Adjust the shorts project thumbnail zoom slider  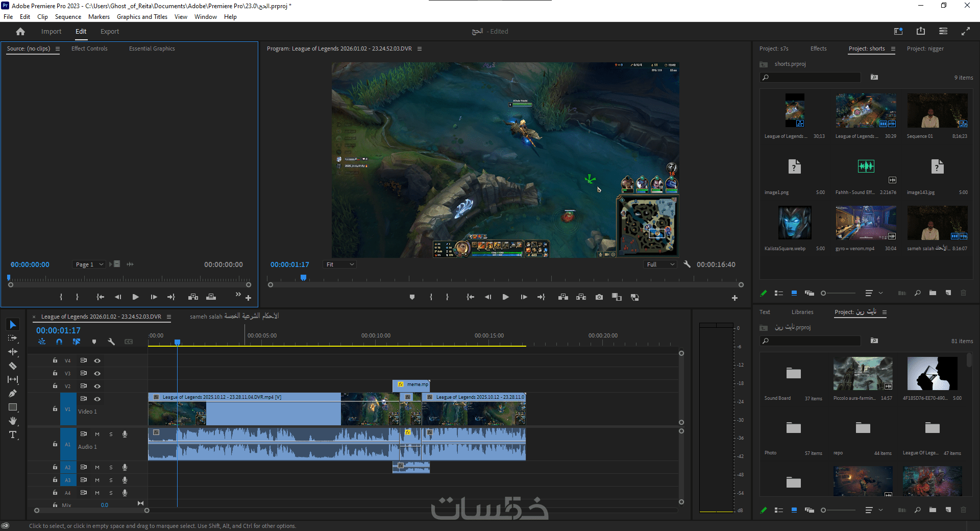tap(824, 293)
